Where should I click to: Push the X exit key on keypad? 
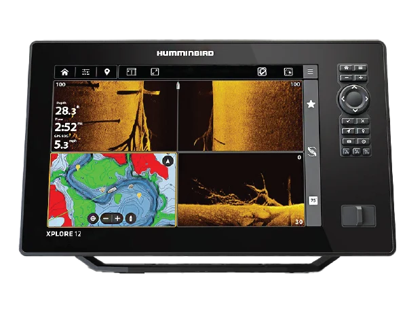point(363,121)
